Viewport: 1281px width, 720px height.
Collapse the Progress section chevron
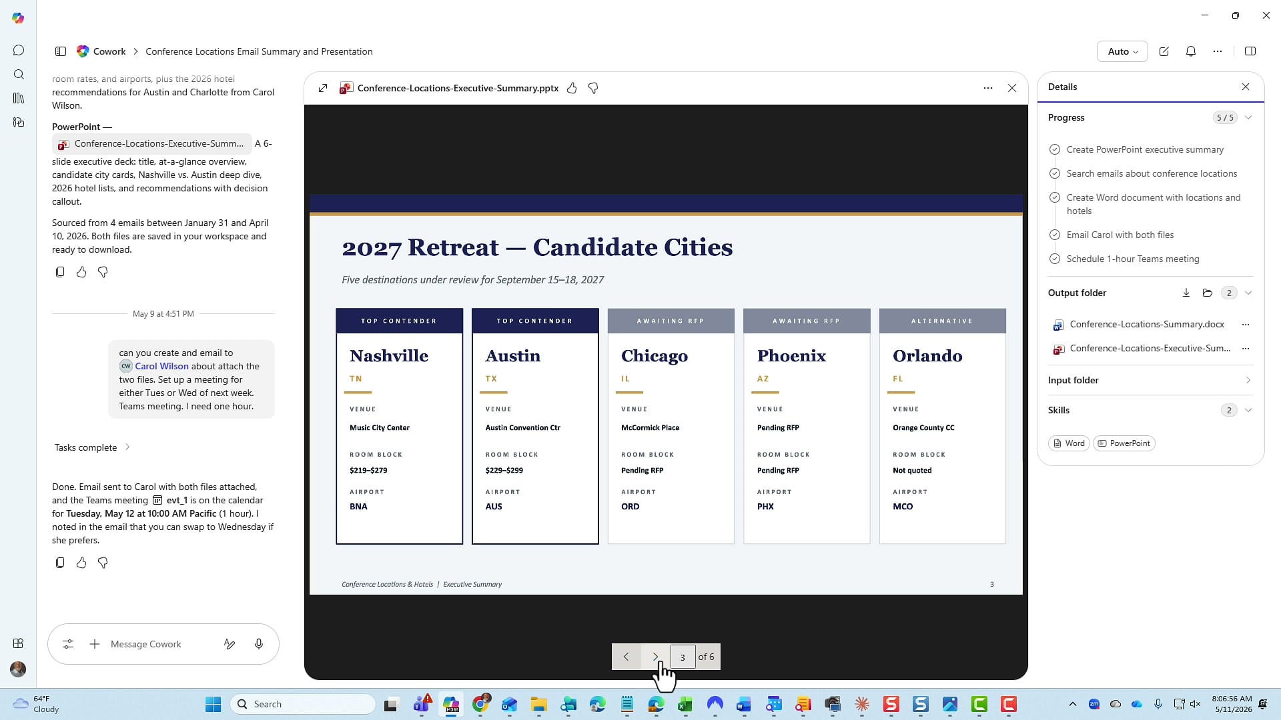pos(1248,117)
